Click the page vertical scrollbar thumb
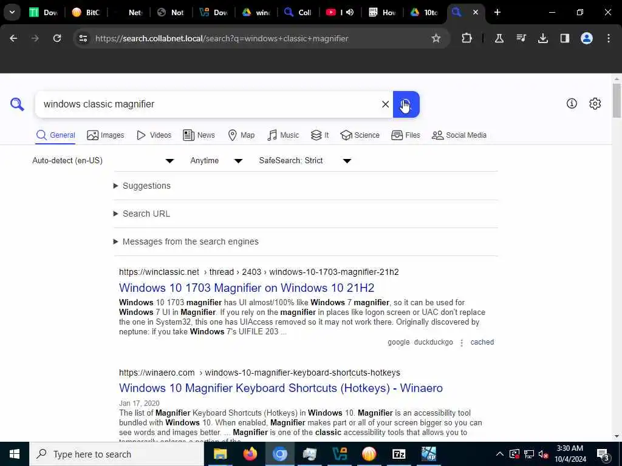Screen dimensions: 622x466 (617, 101)
